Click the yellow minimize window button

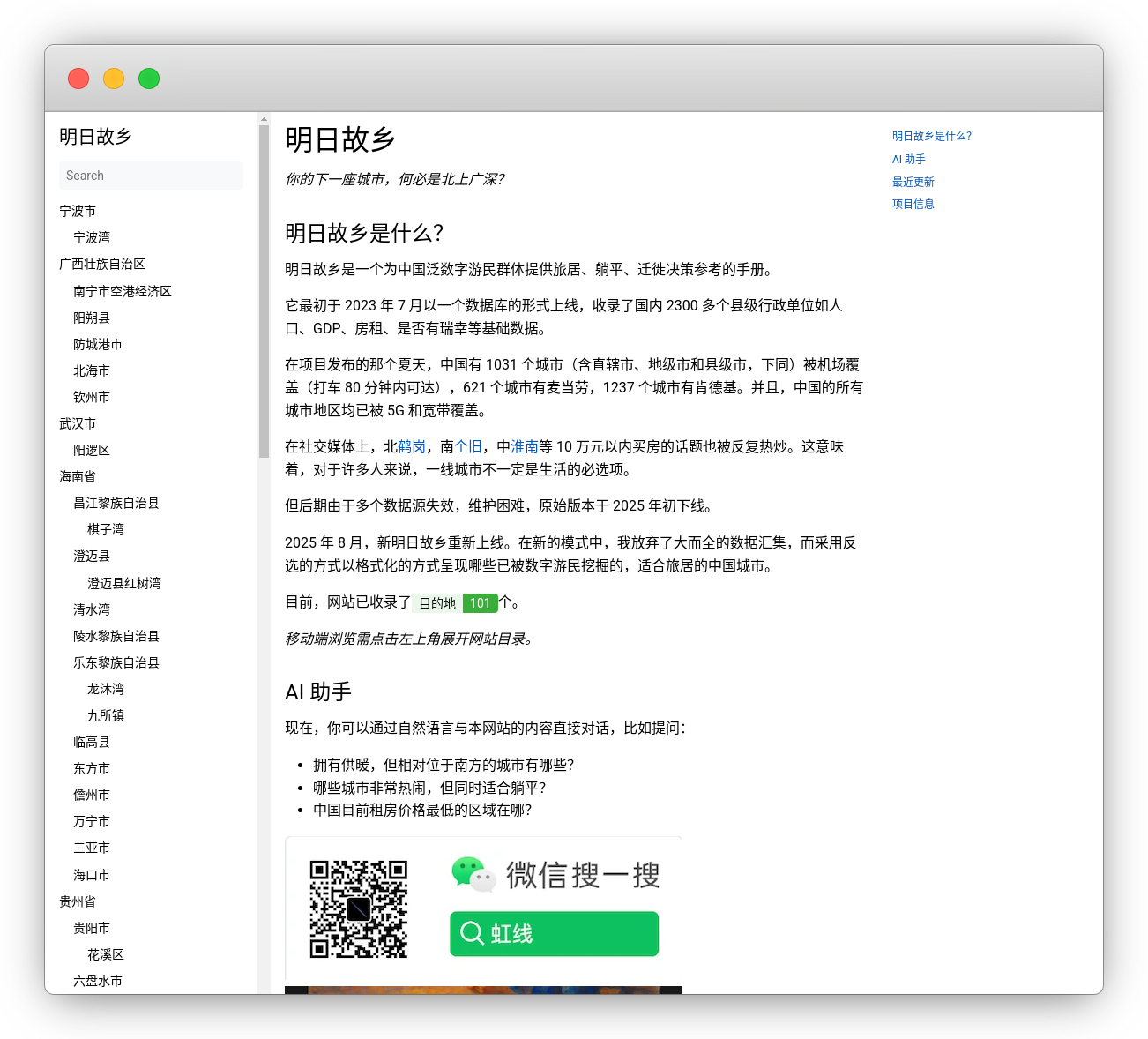coord(114,78)
